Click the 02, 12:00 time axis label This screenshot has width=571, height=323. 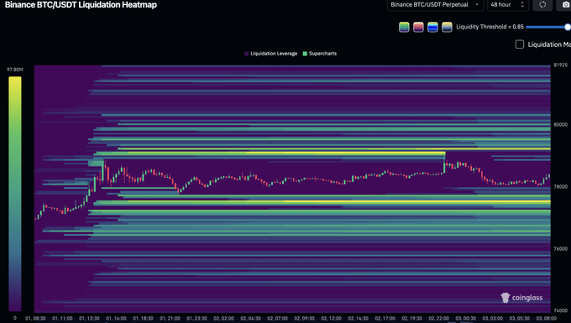(x=331, y=318)
